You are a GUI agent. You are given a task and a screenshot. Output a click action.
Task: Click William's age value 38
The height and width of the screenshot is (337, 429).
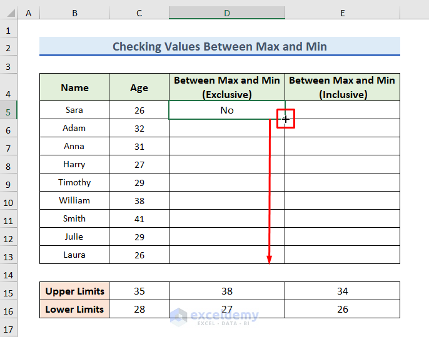[139, 200]
